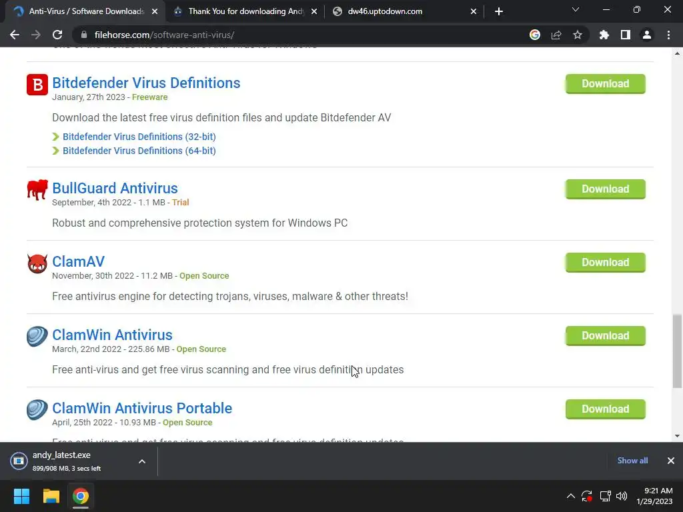Image resolution: width=683 pixels, height=512 pixels.
Task: Click the BullGuard red bulldog icon
Action: click(37, 190)
